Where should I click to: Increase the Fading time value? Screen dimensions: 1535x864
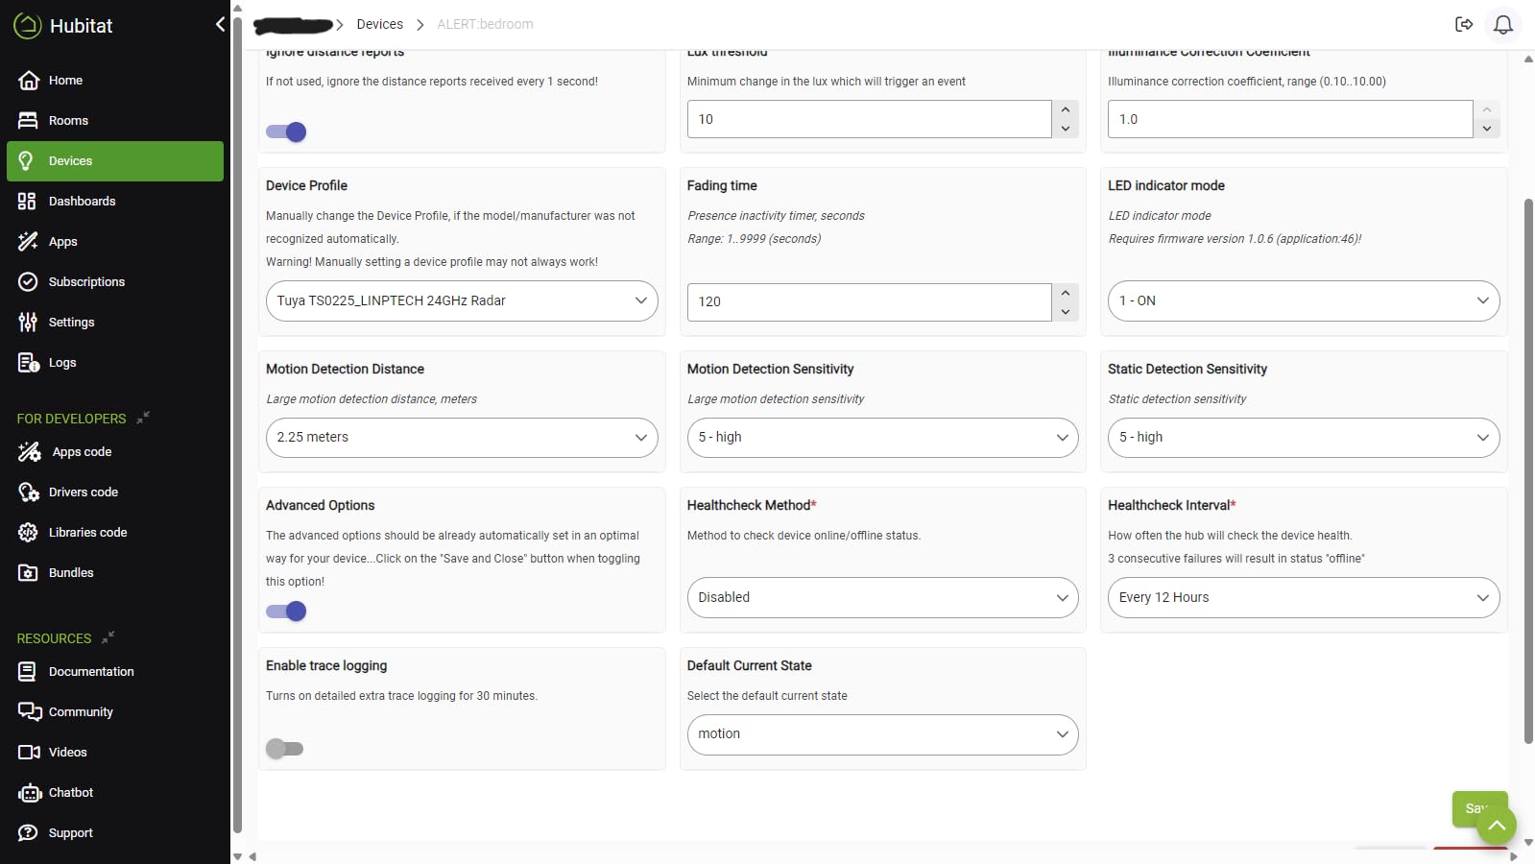(1066, 293)
